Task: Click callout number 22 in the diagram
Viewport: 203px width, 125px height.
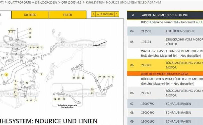Action: [x=42, y=47]
